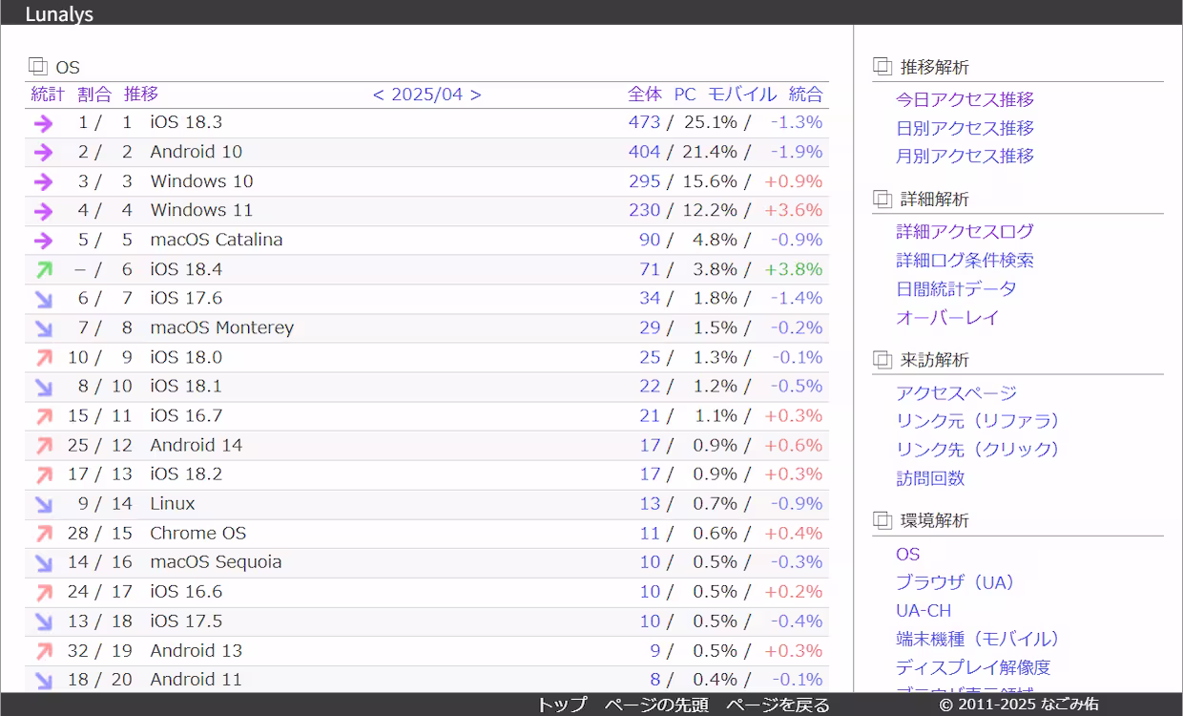Click the up arrow icon for iOS 18.0
1183x716 pixels.
click(43, 358)
